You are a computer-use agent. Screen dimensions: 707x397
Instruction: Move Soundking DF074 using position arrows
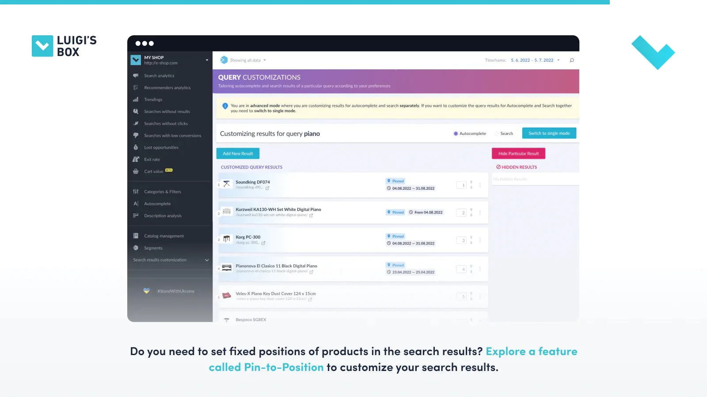(x=471, y=185)
